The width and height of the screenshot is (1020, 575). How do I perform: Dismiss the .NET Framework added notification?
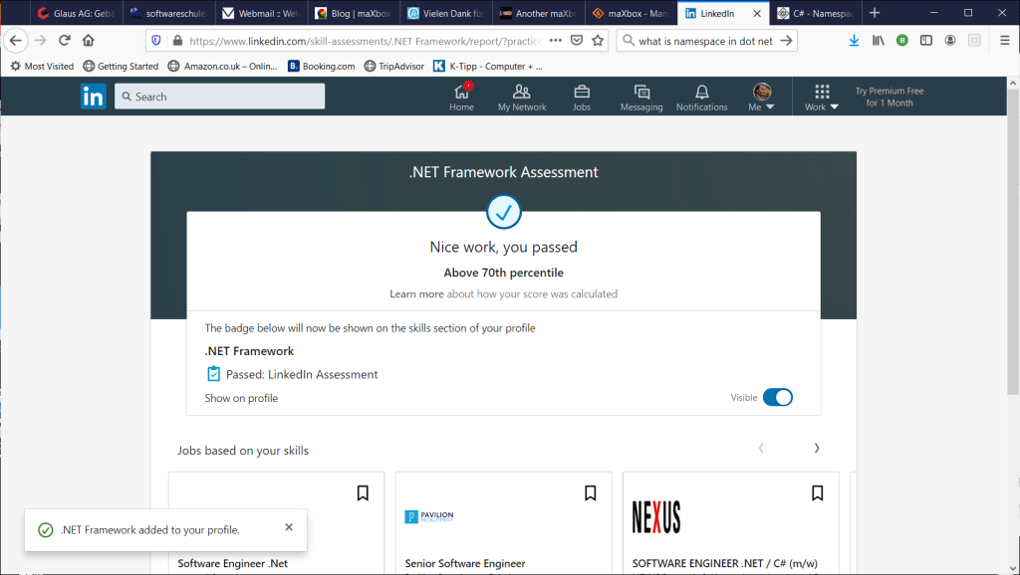[x=289, y=527]
